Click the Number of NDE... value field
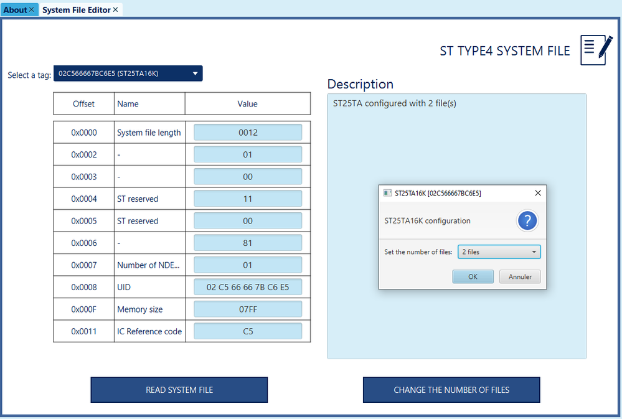 click(248, 265)
